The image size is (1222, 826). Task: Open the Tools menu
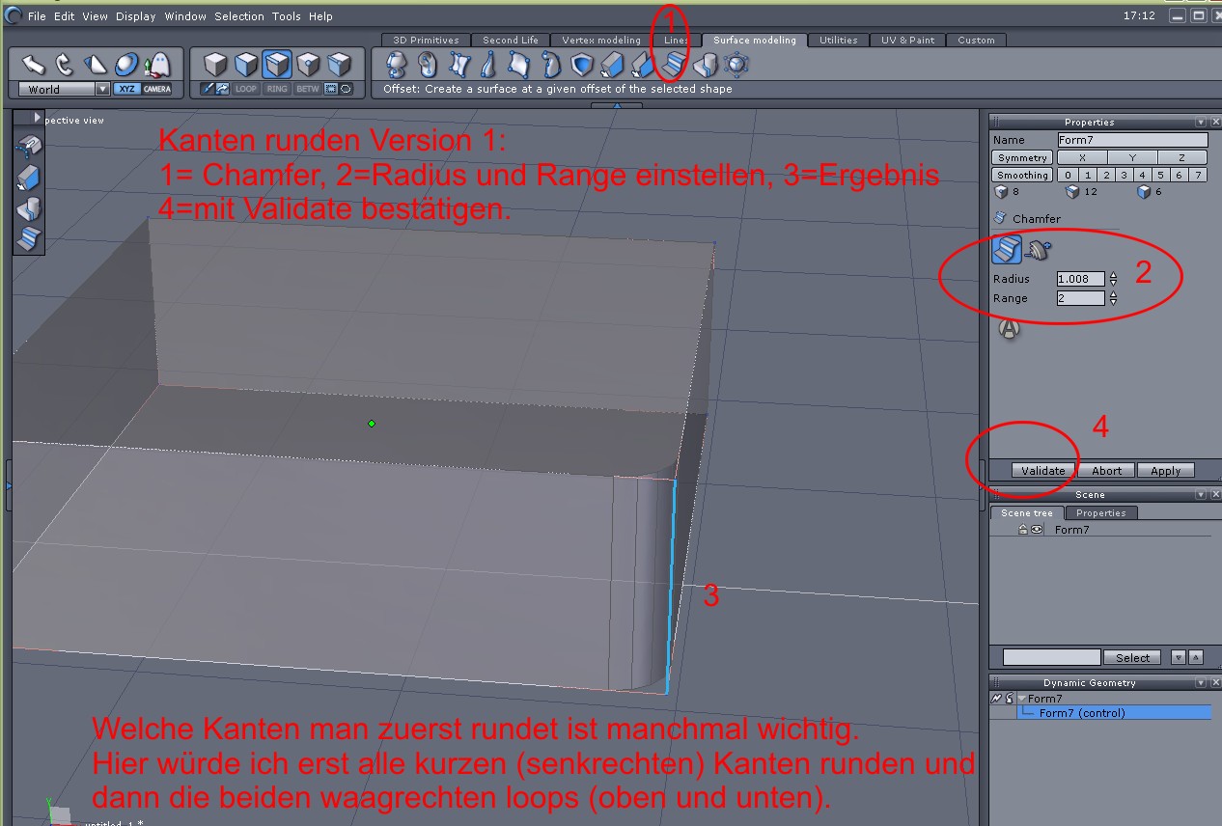[287, 16]
